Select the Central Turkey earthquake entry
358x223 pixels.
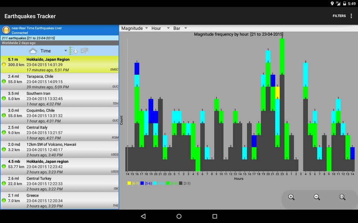pos(60,184)
